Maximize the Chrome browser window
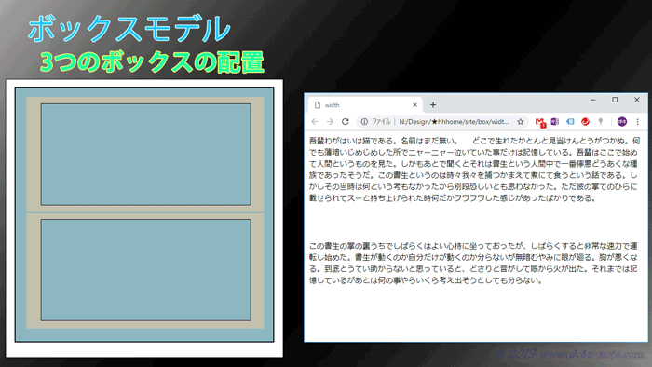This screenshot has width=652, height=367. tap(615, 100)
